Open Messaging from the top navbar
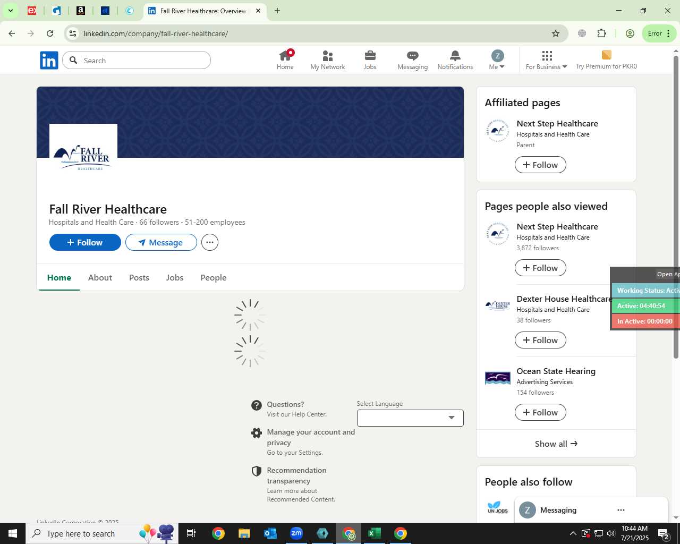 click(x=413, y=60)
